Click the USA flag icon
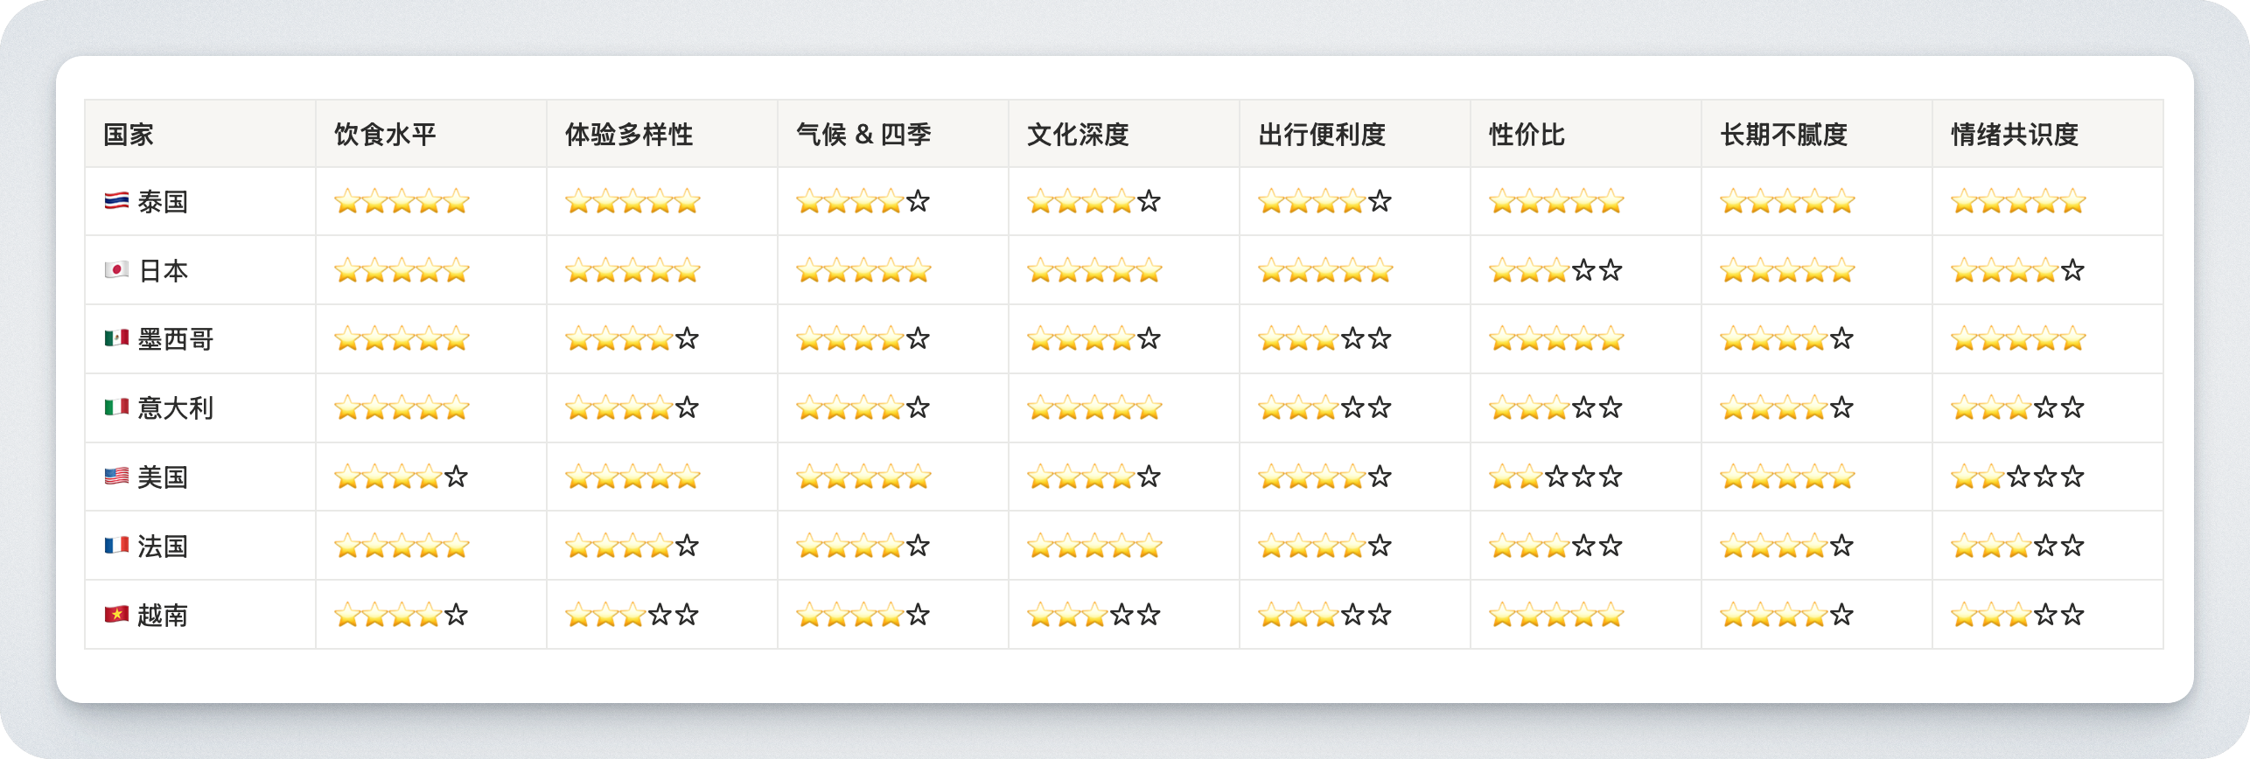2250x759 pixels. click(116, 477)
